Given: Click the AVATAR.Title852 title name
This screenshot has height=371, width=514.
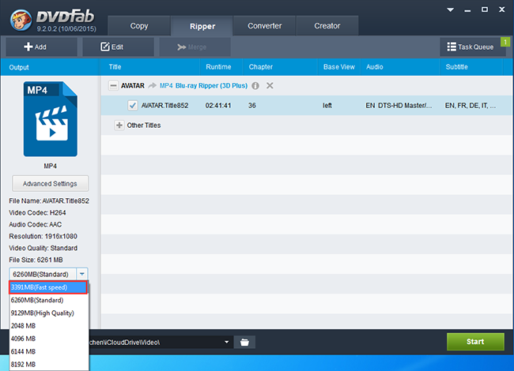Looking at the screenshot, I should coord(164,105).
